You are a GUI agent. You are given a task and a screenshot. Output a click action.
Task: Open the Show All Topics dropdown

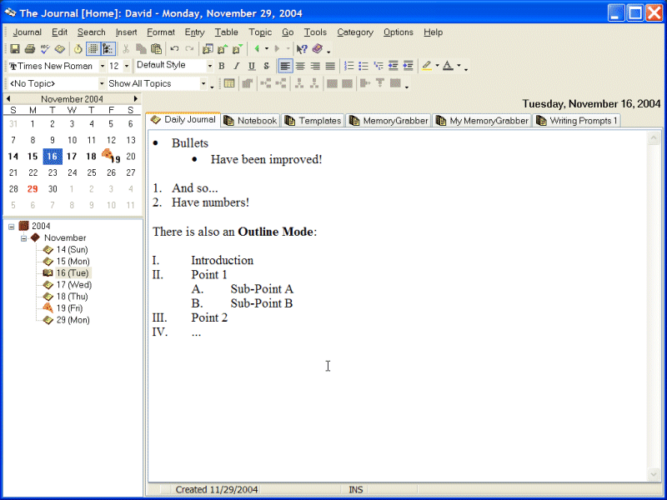[203, 83]
